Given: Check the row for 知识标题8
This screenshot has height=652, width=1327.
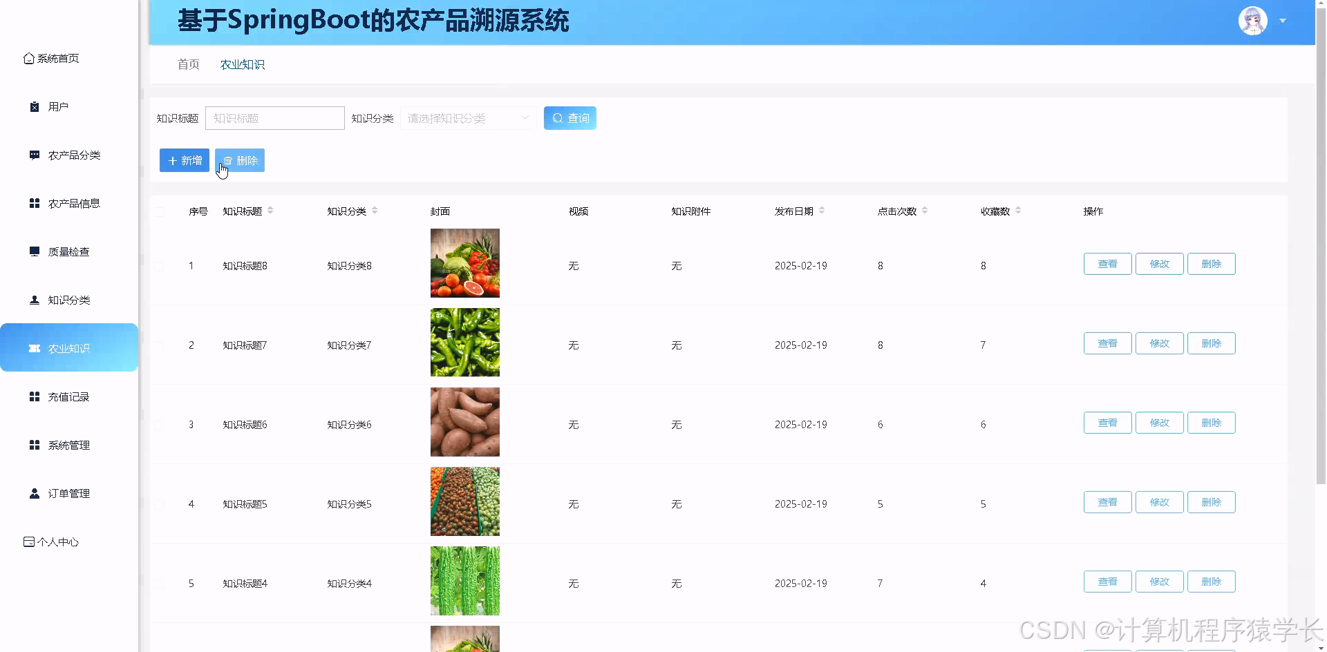Looking at the screenshot, I should point(159,266).
